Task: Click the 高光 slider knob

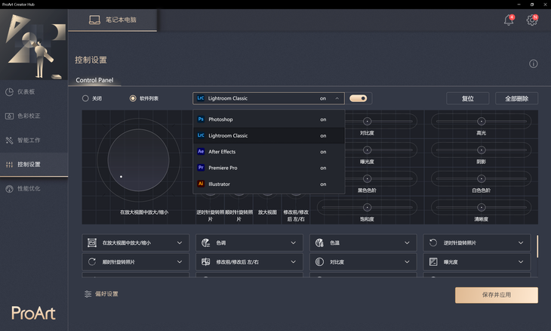Action: [x=481, y=121]
